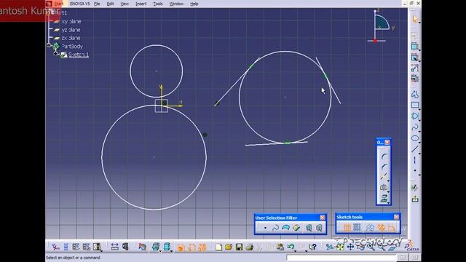Create a New document
466x262 pixels.
218,247
